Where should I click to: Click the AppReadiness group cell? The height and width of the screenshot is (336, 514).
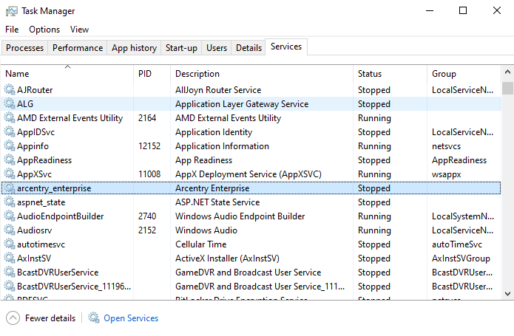(459, 160)
